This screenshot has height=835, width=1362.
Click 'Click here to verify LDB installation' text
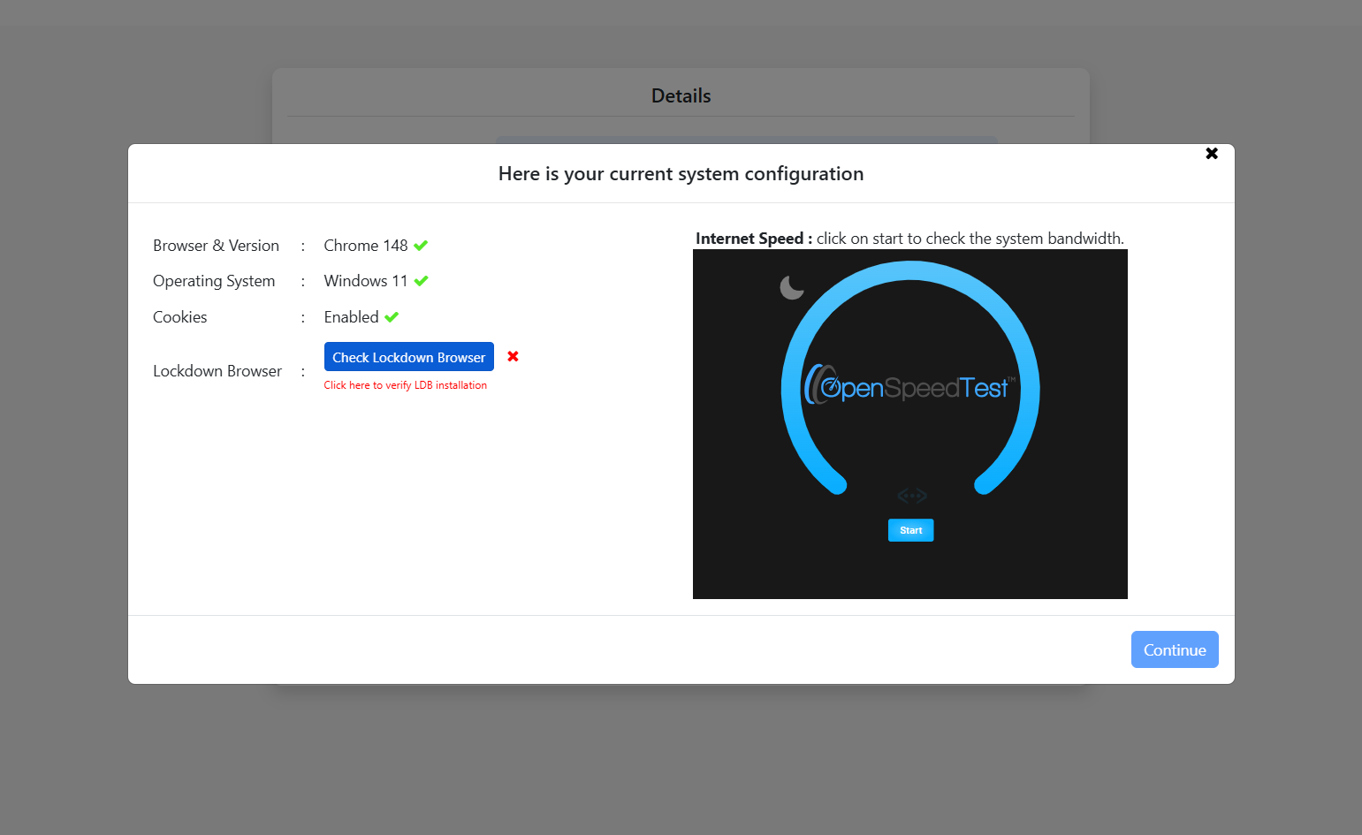pos(406,385)
